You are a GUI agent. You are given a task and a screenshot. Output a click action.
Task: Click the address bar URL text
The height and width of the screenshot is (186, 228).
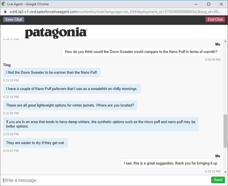[x=115, y=12]
